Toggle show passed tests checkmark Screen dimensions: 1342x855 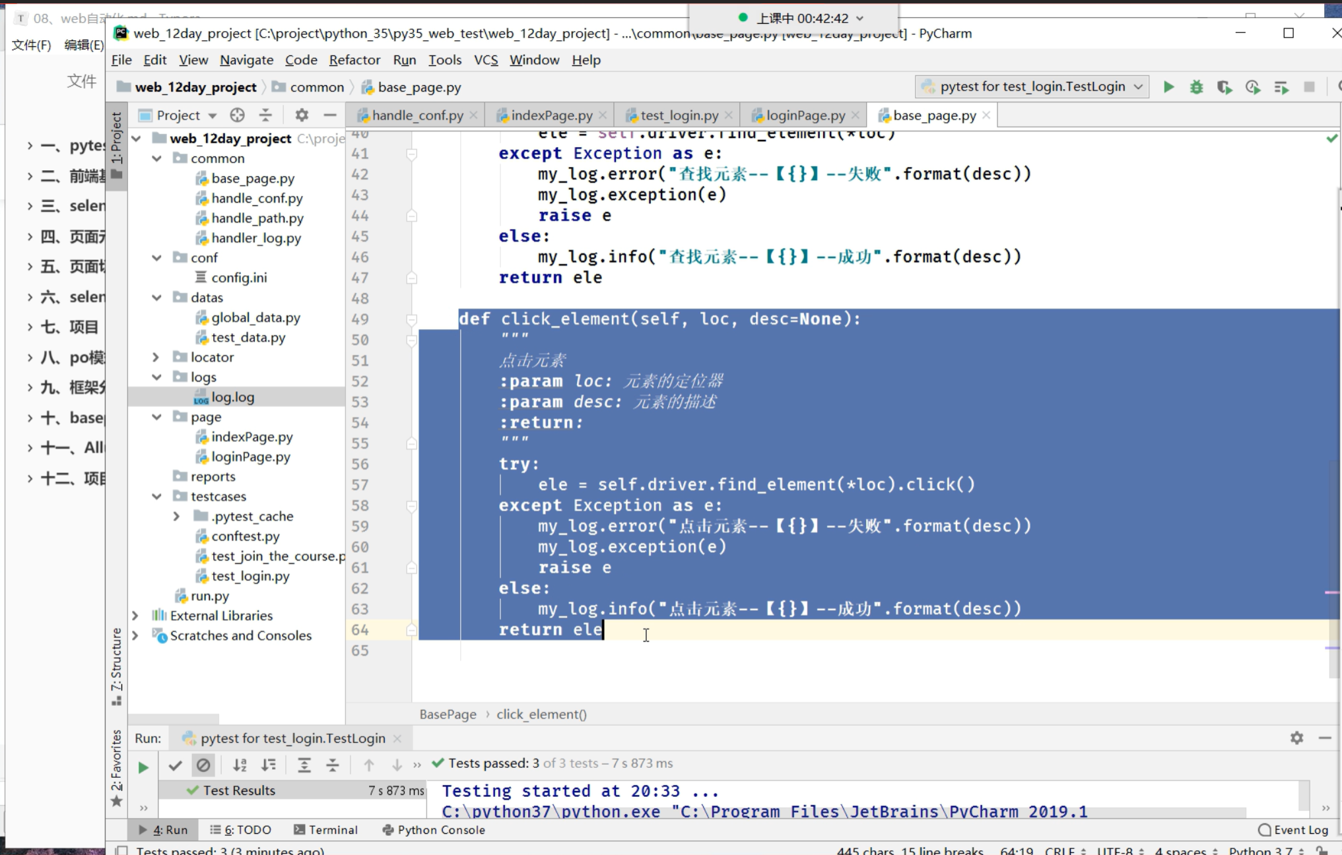coord(175,765)
